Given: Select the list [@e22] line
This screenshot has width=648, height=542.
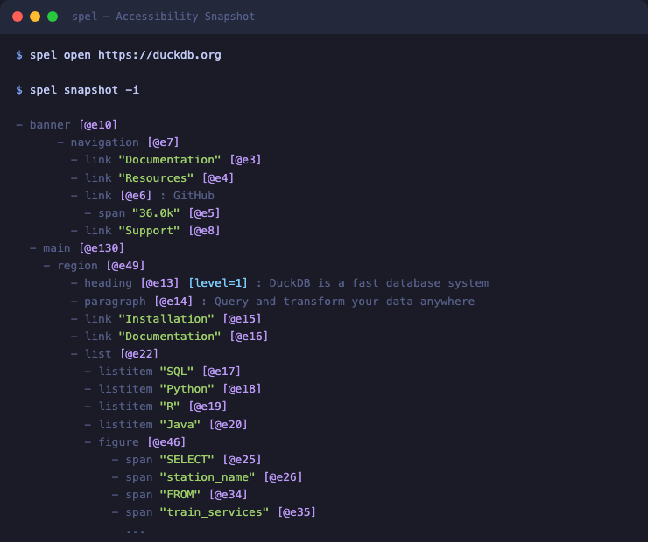Looking at the screenshot, I should tap(115, 353).
